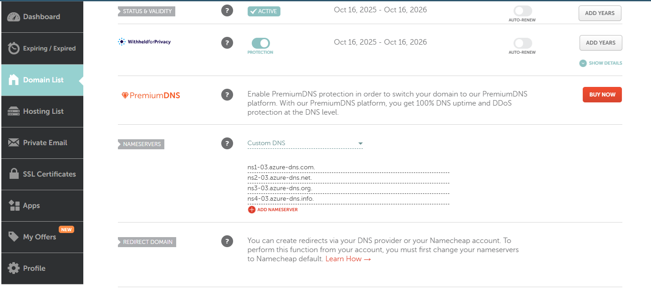Click the Hosting List server icon
Viewport: 651px width, 294px height.
(x=14, y=112)
